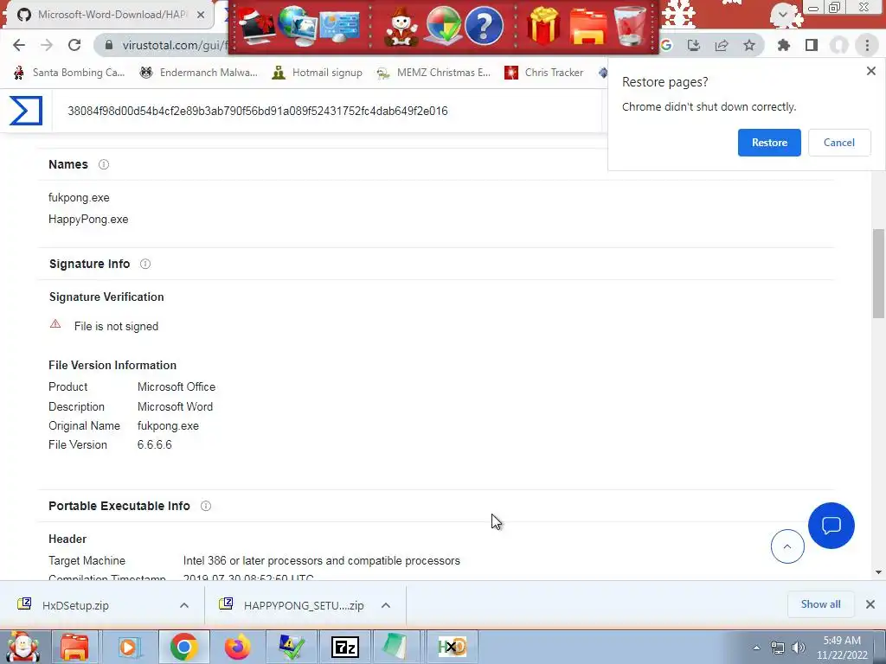Image resolution: width=886 pixels, height=664 pixels.
Task: Bookmark this page with the star
Action: [749, 45]
